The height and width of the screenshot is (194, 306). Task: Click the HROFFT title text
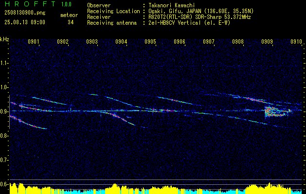[30, 4]
